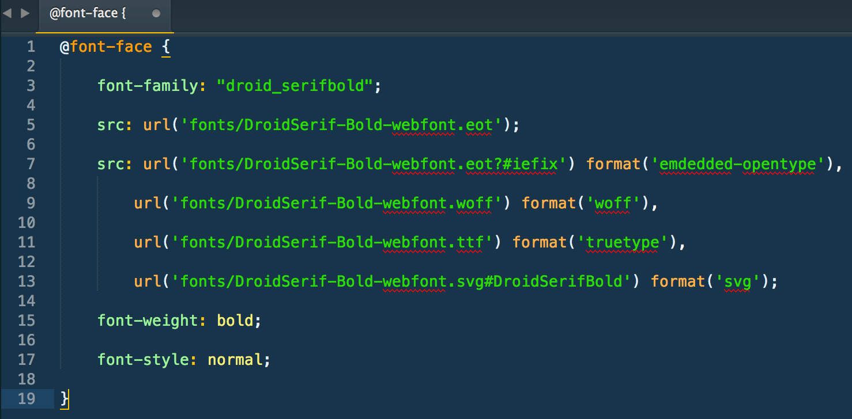Click 'woff' inside the format parentheses
852x419 pixels.
tap(613, 203)
